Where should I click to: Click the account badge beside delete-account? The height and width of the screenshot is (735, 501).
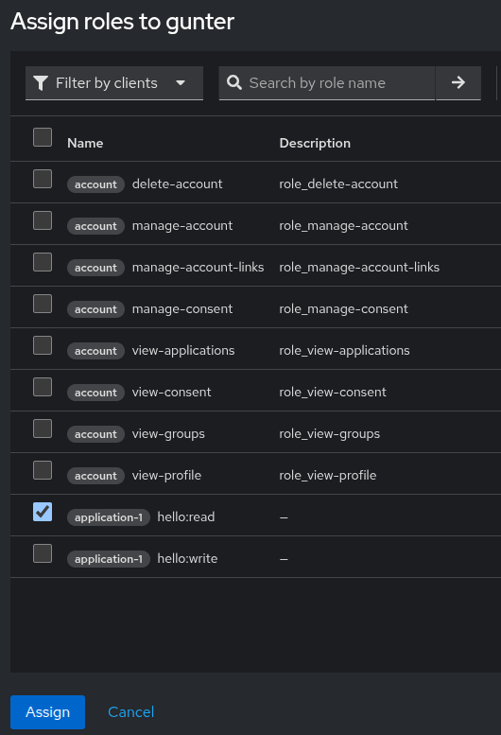(96, 184)
